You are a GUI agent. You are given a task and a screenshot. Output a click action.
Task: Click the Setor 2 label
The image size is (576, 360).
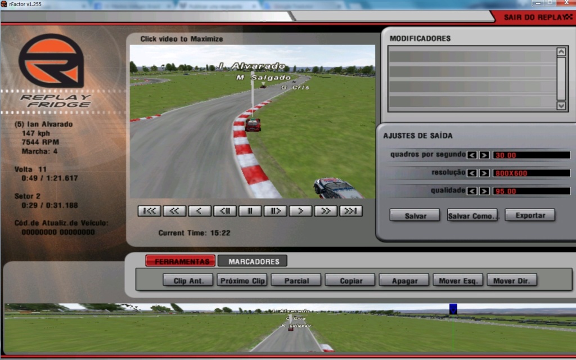[28, 196]
